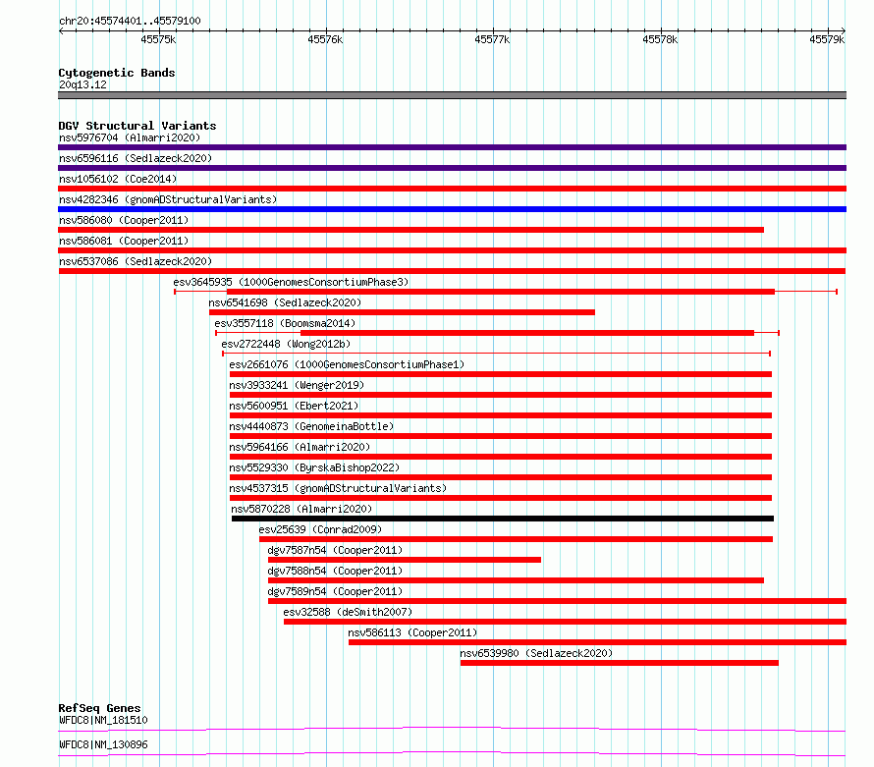
Task: Click the chr20:45574401..45579100 coordinates text
Action: pos(130,22)
